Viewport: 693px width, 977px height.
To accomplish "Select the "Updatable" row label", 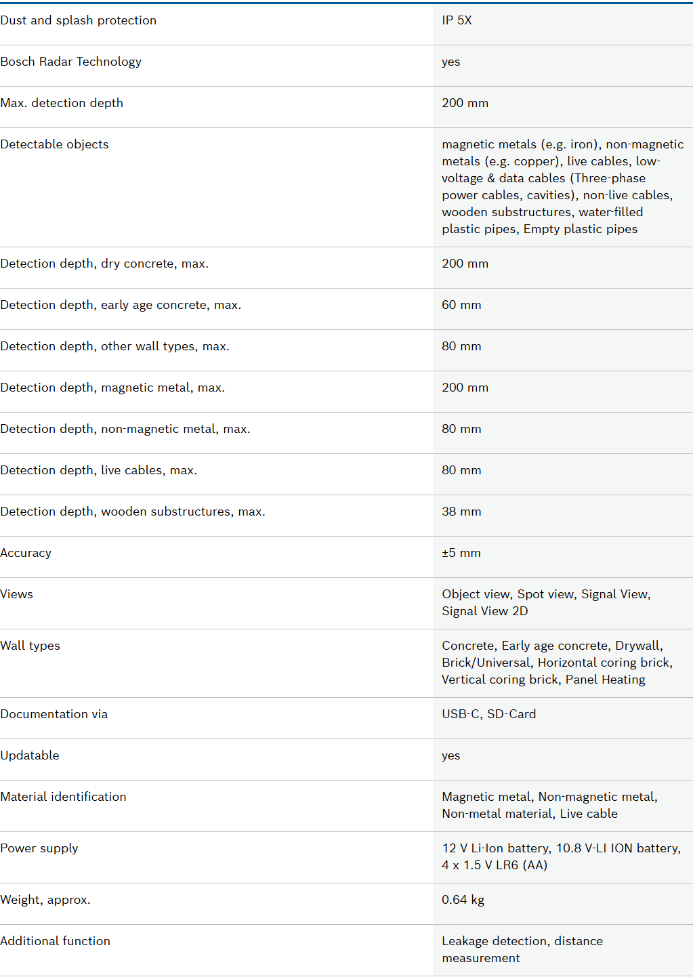I will pos(30,755).
